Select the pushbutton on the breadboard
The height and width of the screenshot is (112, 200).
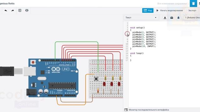tap(96, 79)
